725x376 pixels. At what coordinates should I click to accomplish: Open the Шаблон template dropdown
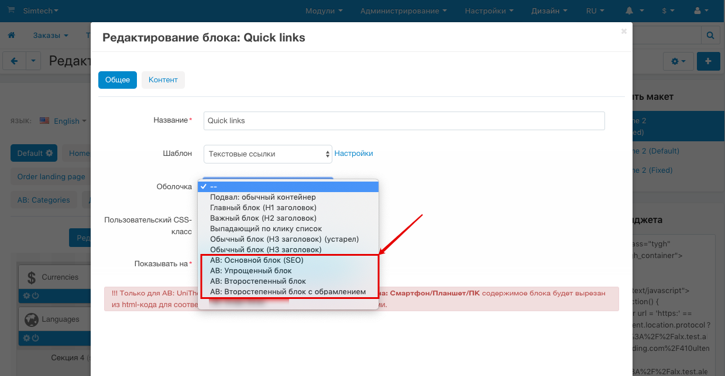pyautogui.click(x=267, y=154)
